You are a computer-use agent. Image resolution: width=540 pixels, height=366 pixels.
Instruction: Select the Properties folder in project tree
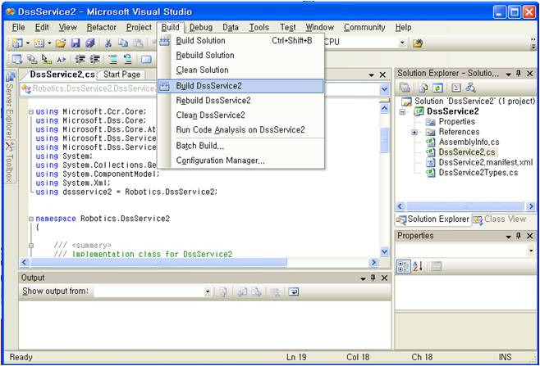pyautogui.click(x=456, y=122)
